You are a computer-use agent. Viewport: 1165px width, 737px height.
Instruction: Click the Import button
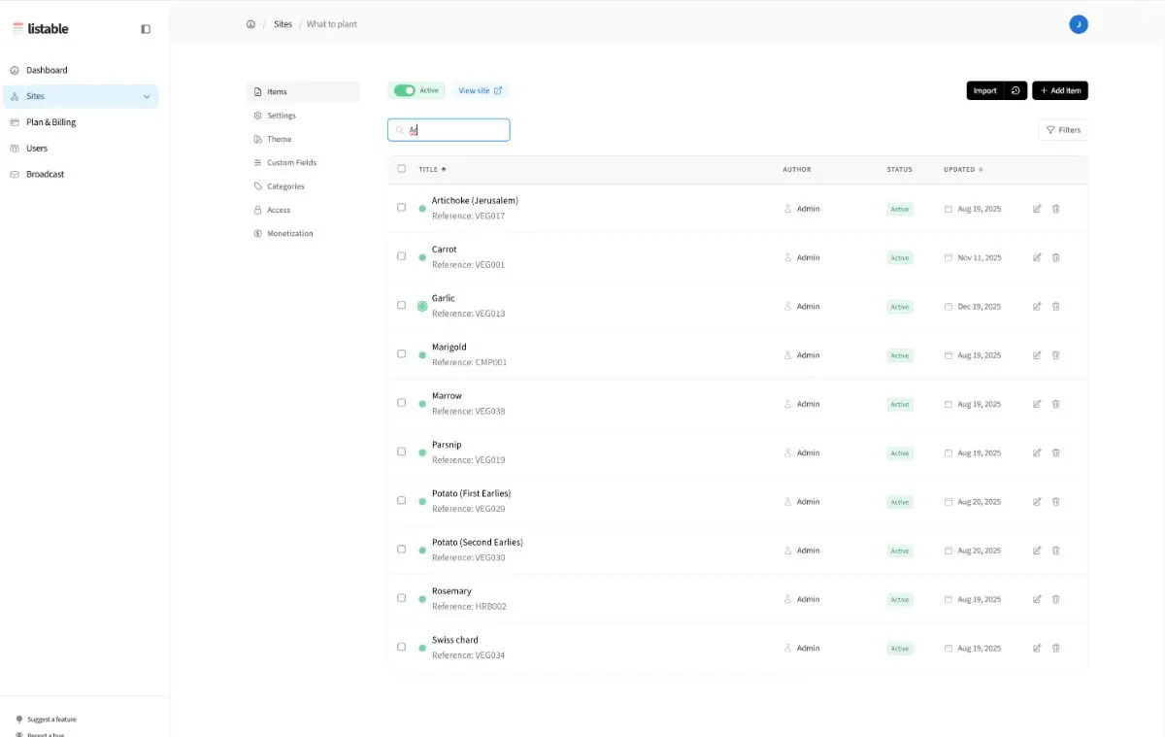coord(985,90)
